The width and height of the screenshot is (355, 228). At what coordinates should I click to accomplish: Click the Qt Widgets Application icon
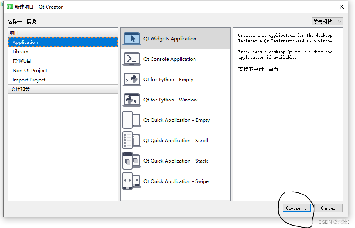point(132,38)
